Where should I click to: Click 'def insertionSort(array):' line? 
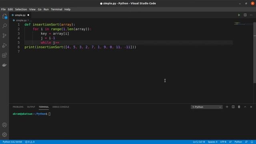click(50, 24)
